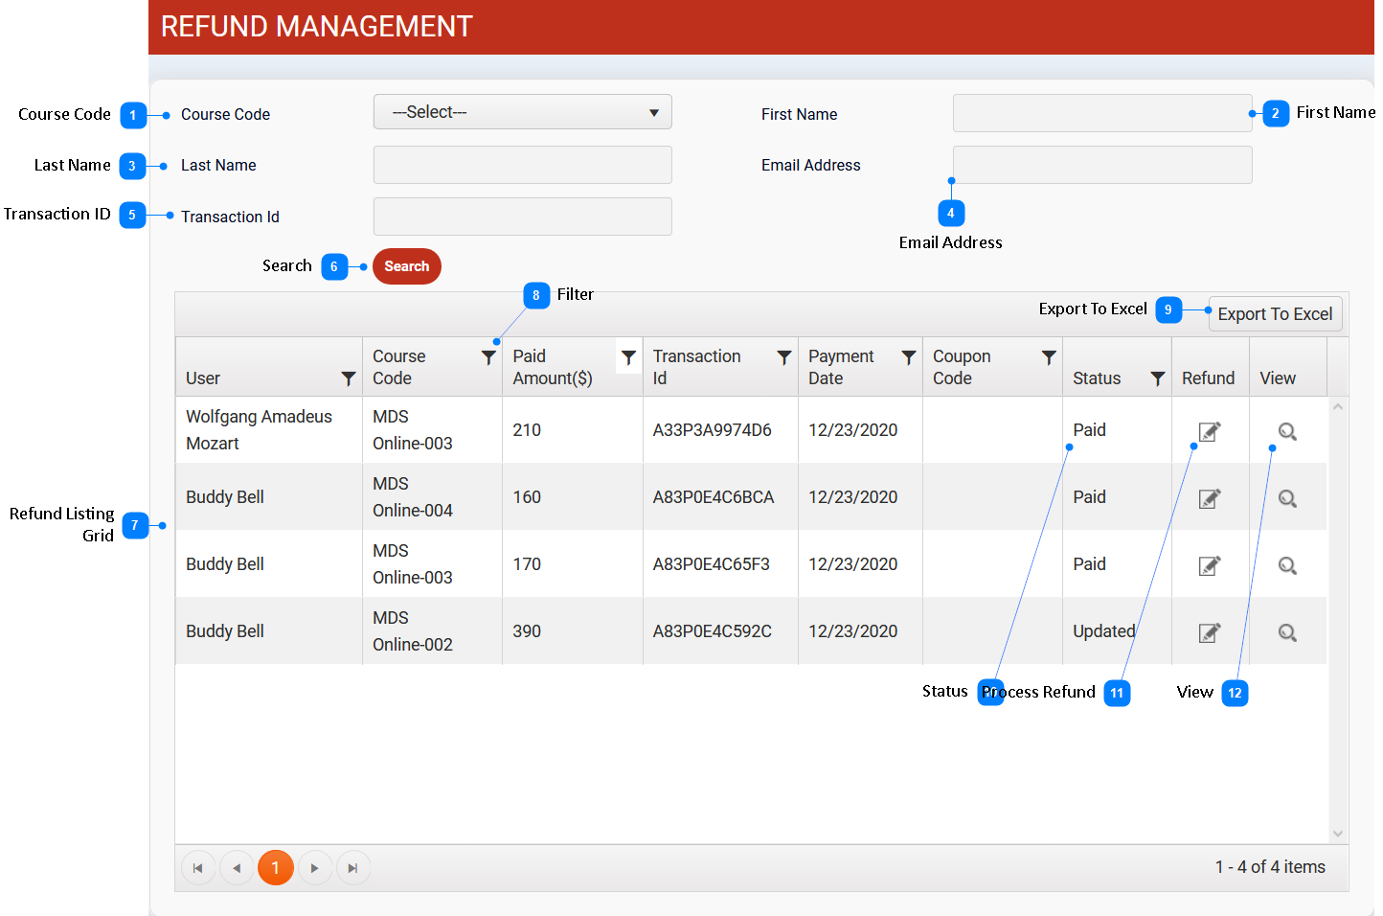Click Transaction Id column filter icon
Viewport: 1383px width, 916px height.
pyautogui.click(x=783, y=357)
